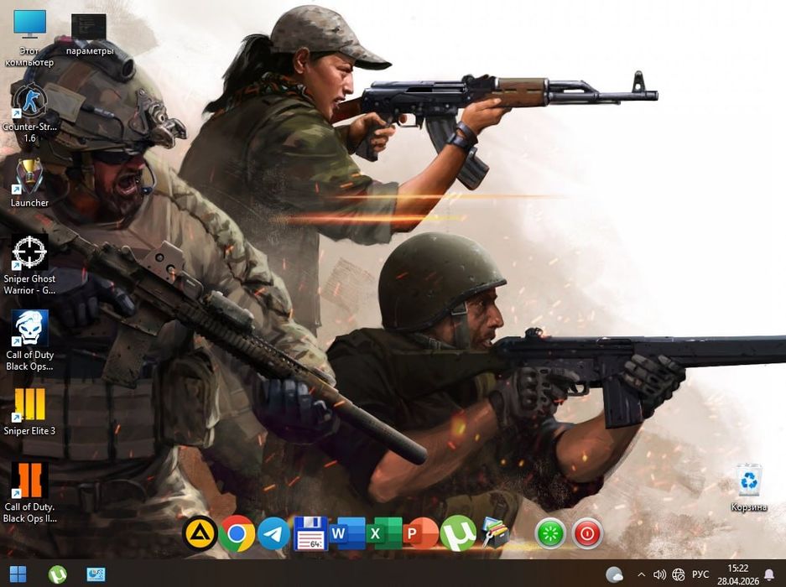Open the weather tray icon
786x587 pixels.
pos(614,574)
